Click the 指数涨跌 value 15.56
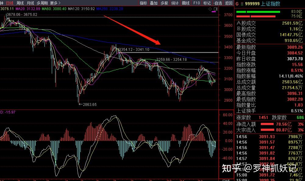305x181 pixels. [x=297, y=65]
